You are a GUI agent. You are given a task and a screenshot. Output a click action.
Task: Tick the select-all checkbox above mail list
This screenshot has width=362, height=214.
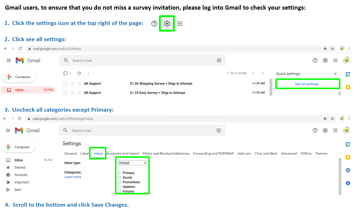66,73
